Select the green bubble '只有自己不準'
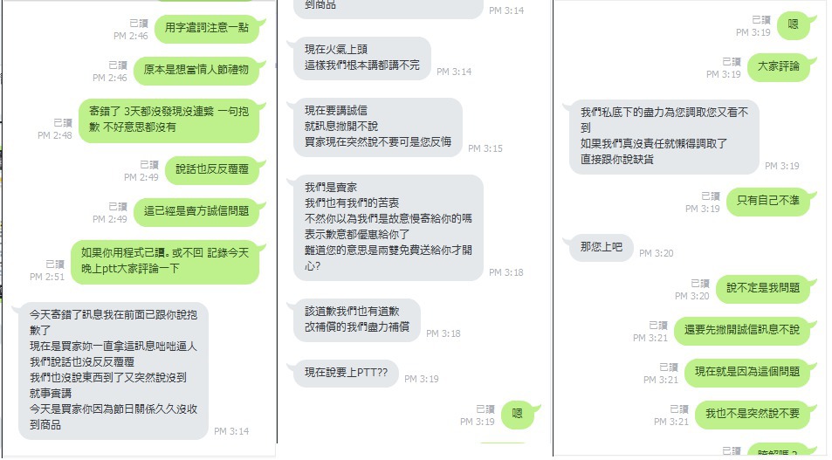 (767, 201)
